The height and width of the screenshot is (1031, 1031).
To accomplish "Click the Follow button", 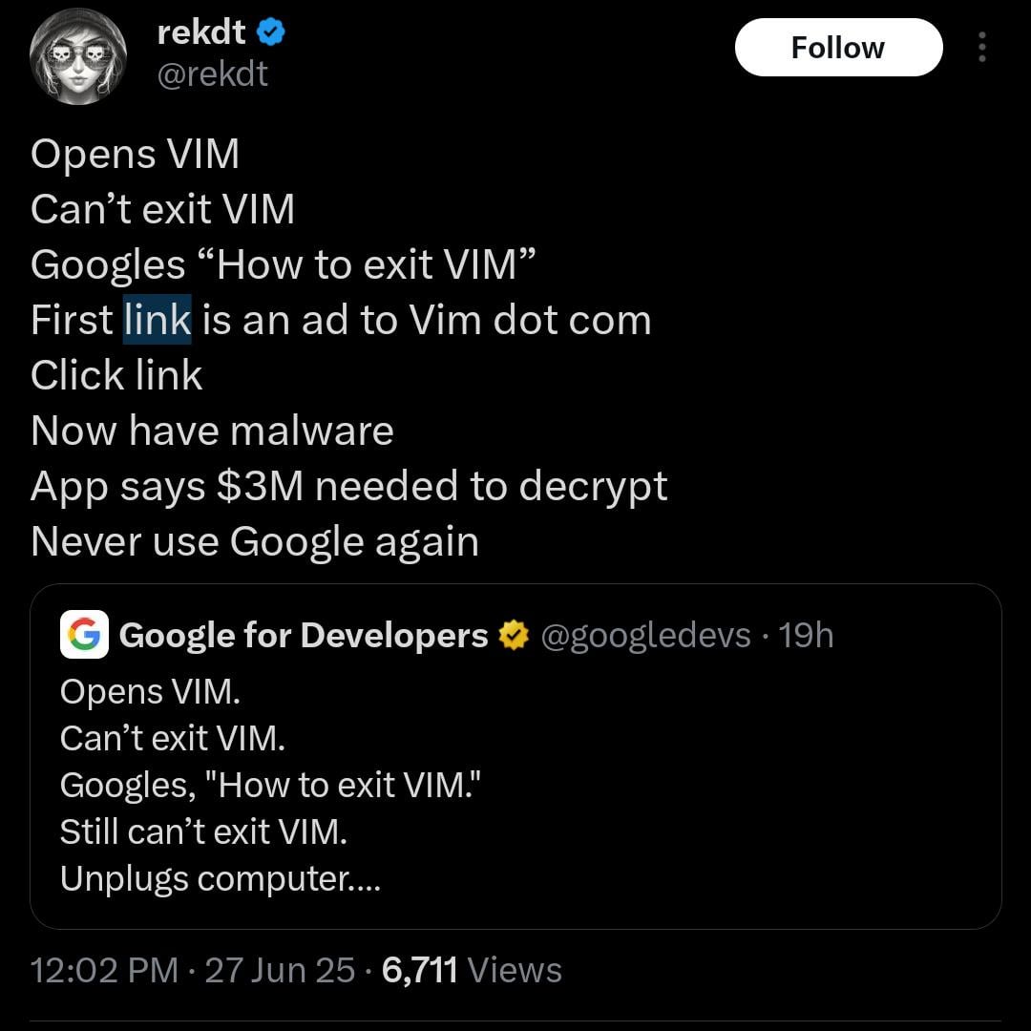I will point(838,48).
